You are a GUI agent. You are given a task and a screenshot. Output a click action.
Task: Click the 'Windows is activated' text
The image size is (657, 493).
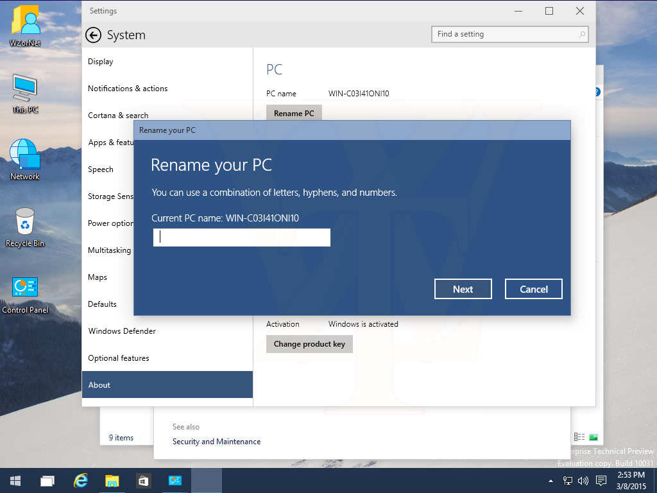pos(363,324)
